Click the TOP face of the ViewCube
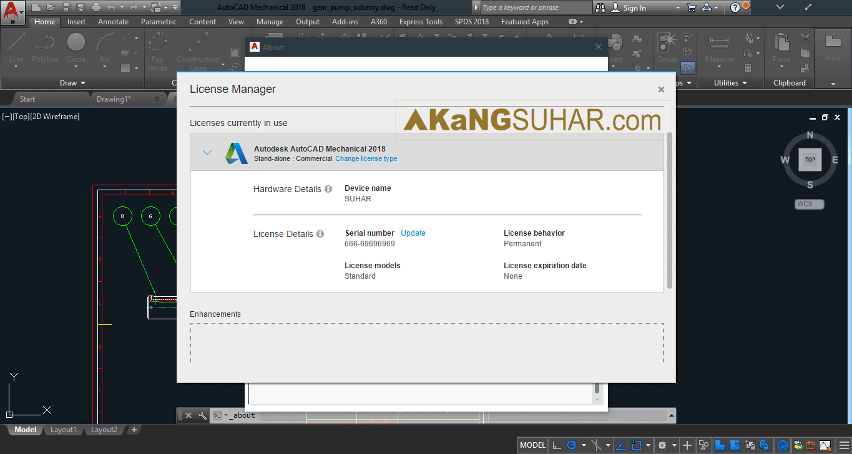The image size is (852, 454). coord(810,160)
